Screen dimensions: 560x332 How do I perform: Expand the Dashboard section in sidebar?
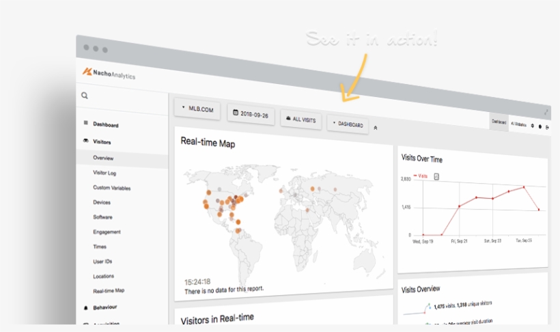point(106,125)
